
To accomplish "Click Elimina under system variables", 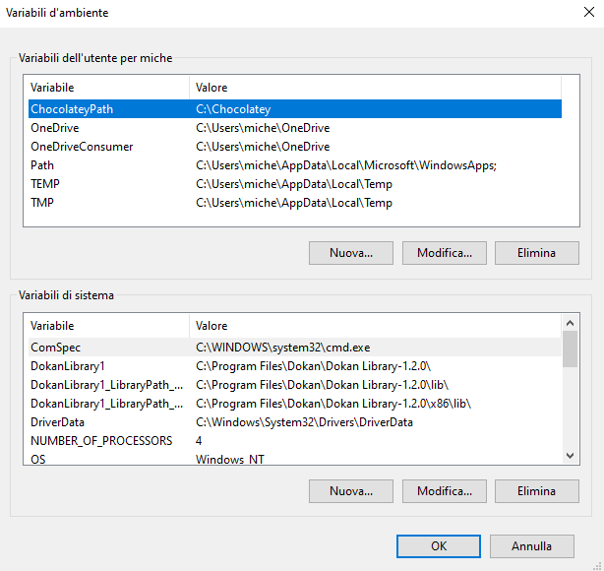I will [x=536, y=491].
